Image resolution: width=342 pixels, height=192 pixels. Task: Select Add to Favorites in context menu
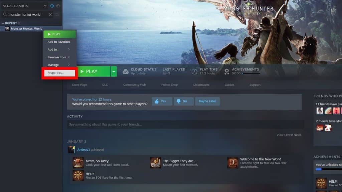59,42
